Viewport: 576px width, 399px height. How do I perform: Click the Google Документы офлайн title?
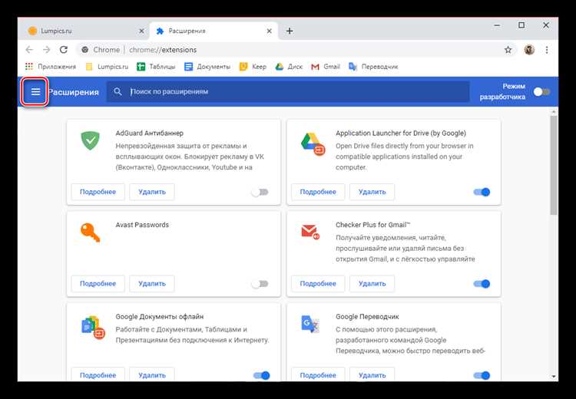tap(160, 316)
